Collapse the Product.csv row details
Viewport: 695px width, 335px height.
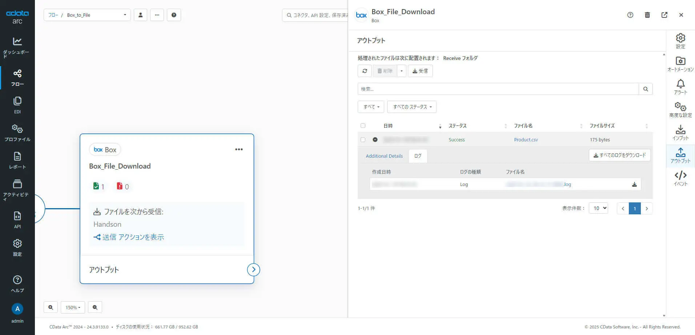point(375,140)
